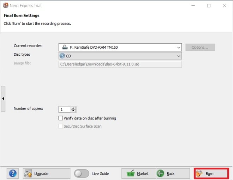Expand the left side panel arrow

tap(3, 99)
